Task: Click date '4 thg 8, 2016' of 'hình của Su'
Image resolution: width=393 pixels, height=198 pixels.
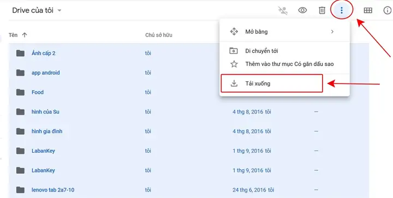Action: pos(248,112)
